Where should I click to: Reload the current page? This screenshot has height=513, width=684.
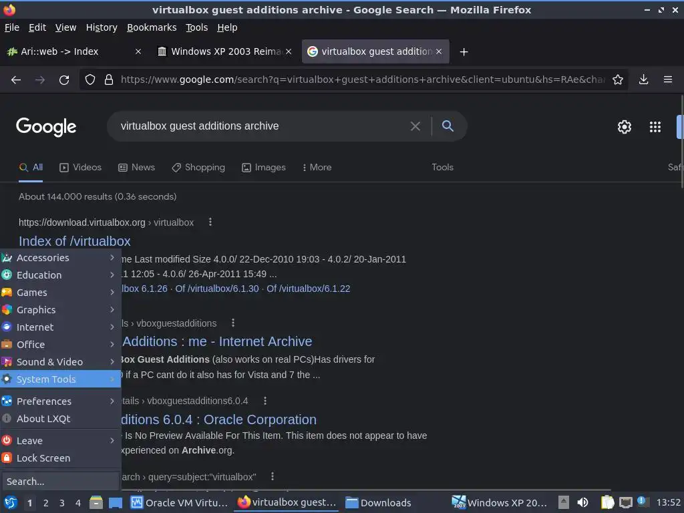click(64, 80)
